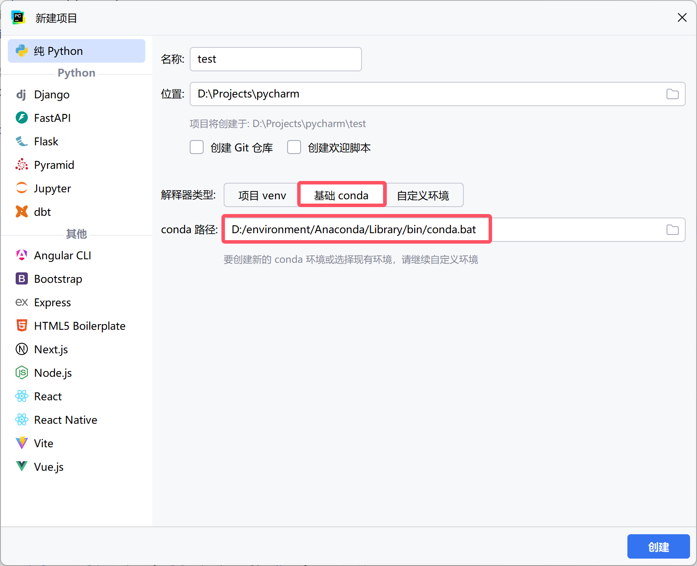
Task: Pick the Node.js project icon
Action: click(x=21, y=372)
